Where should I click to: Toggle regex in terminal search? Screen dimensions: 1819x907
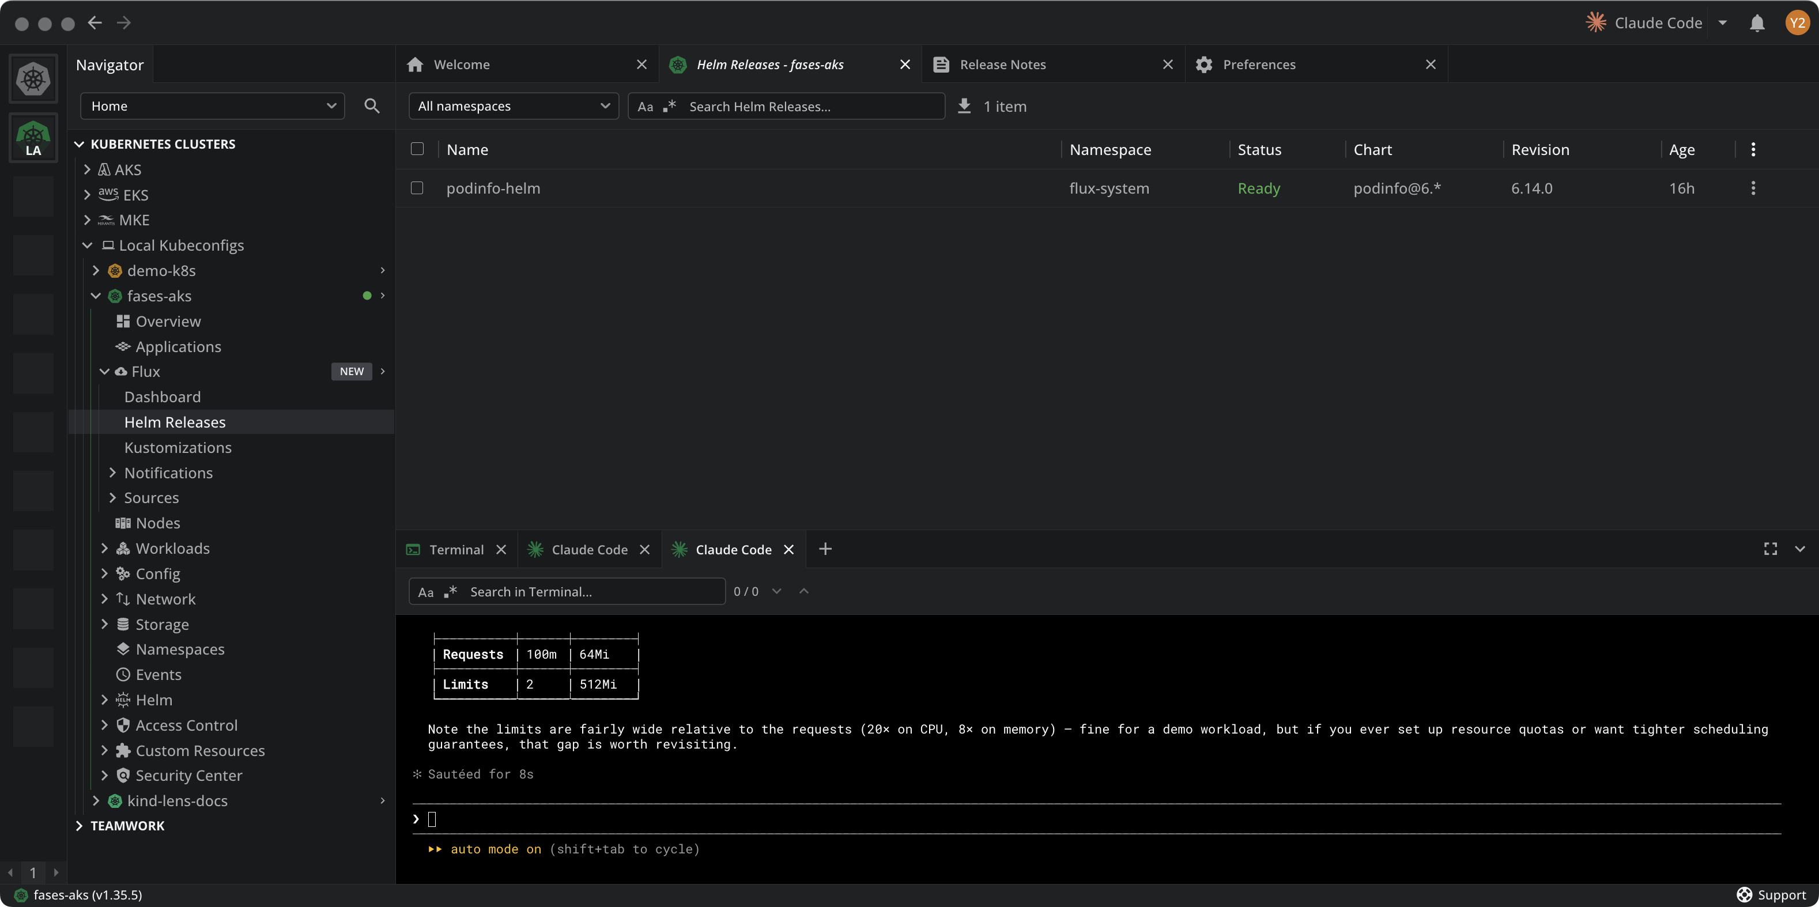pyautogui.click(x=450, y=591)
